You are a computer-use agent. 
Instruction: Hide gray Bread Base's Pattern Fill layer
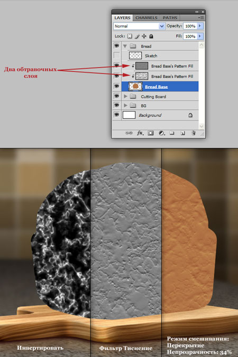pos(117,65)
